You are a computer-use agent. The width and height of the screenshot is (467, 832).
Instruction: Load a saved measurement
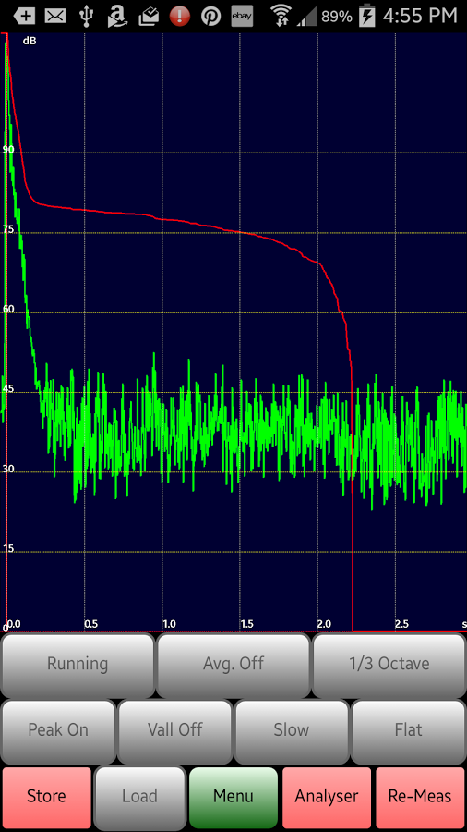click(x=140, y=797)
